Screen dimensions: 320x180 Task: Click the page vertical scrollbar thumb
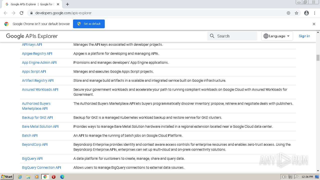click(318, 57)
